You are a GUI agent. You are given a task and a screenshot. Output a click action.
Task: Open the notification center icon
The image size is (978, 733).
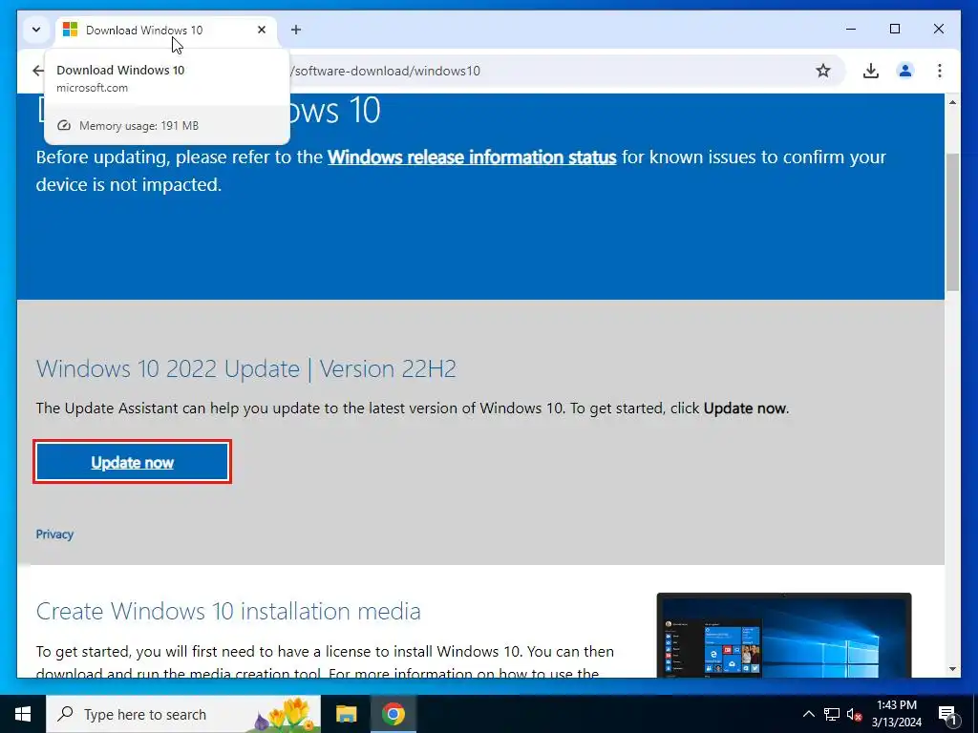pyautogui.click(x=948, y=715)
